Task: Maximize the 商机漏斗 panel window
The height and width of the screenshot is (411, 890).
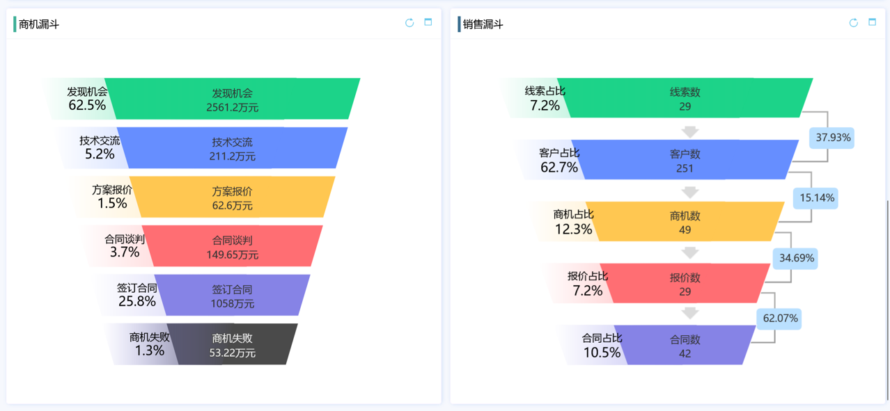Action: (428, 22)
